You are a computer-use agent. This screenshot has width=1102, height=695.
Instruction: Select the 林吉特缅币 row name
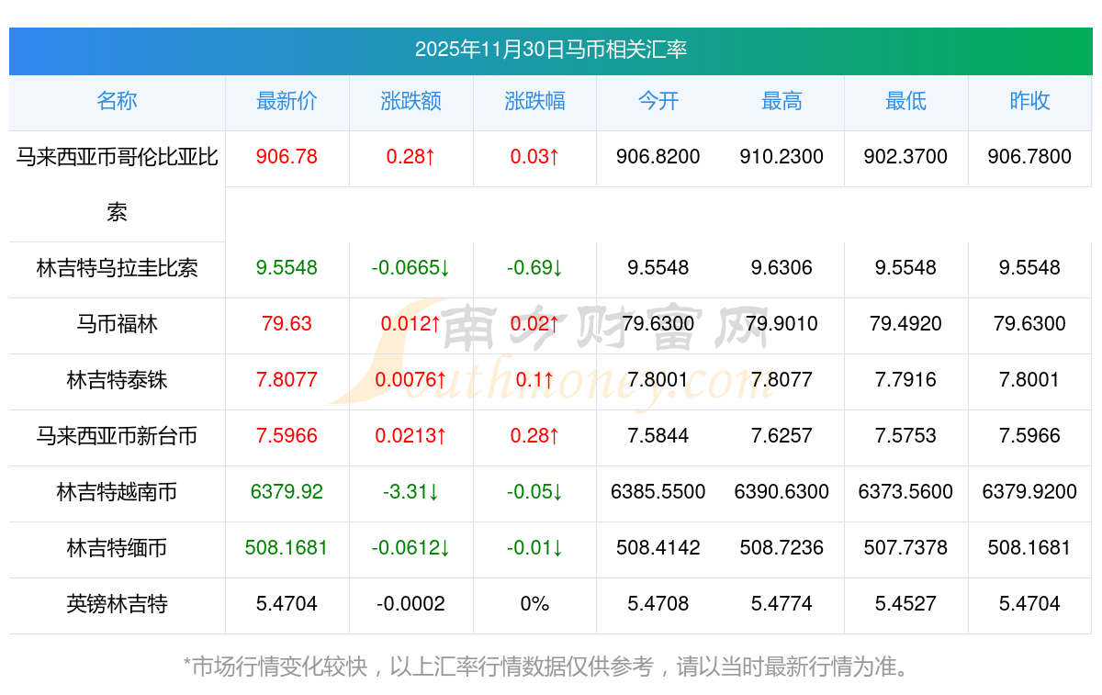point(117,548)
